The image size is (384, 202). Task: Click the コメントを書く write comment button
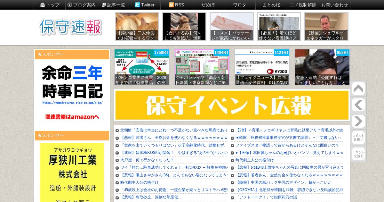pyautogui.click(x=358, y=138)
